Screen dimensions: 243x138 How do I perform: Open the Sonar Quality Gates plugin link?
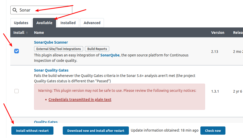(x=51, y=70)
